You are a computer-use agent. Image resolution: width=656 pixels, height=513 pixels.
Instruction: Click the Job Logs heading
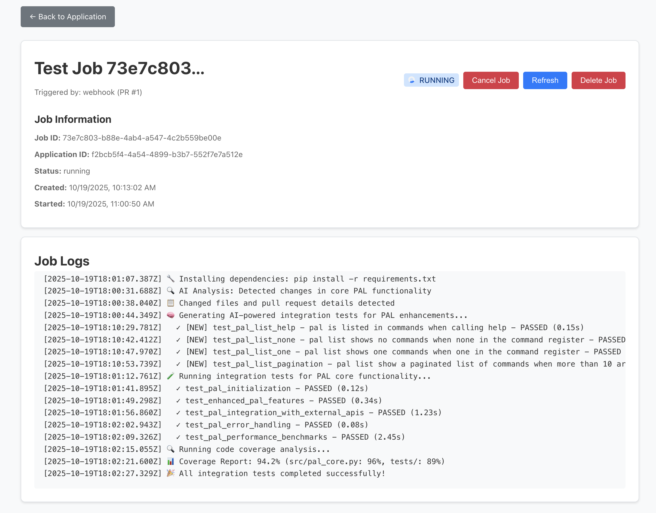pyautogui.click(x=62, y=261)
